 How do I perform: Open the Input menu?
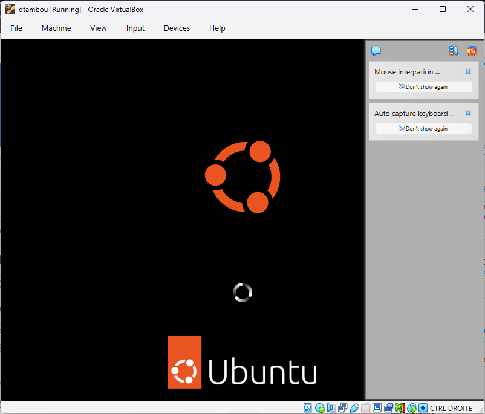[135, 28]
